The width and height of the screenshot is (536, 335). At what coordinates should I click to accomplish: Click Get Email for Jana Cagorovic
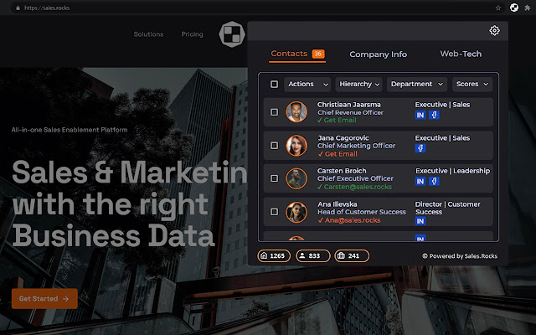338,154
